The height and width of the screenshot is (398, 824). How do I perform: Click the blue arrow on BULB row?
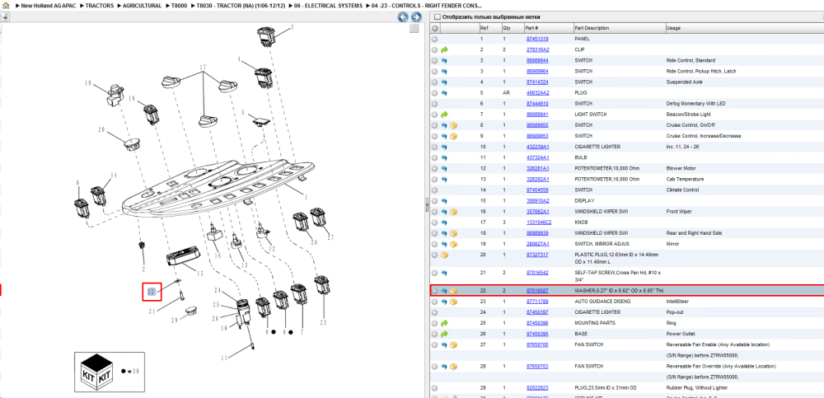click(x=445, y=157)
